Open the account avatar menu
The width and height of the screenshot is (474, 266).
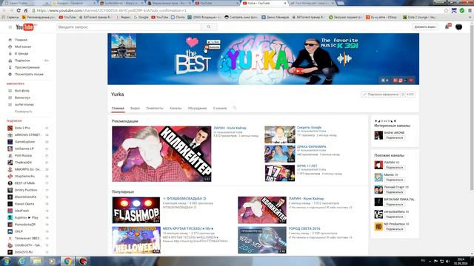(458, 27)
